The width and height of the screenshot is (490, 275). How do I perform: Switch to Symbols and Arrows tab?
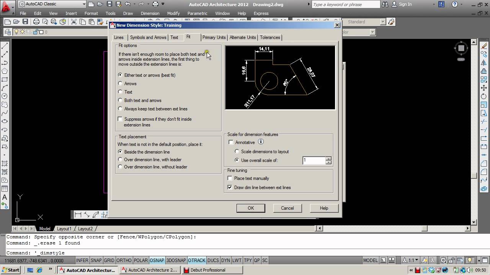pyautogui.click(x=148, y=37)
